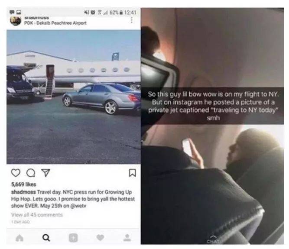Screen dimensions: 289x249
Task: Tap the private jet post photo
Action: pyautogui.click(x=74, y=97)
